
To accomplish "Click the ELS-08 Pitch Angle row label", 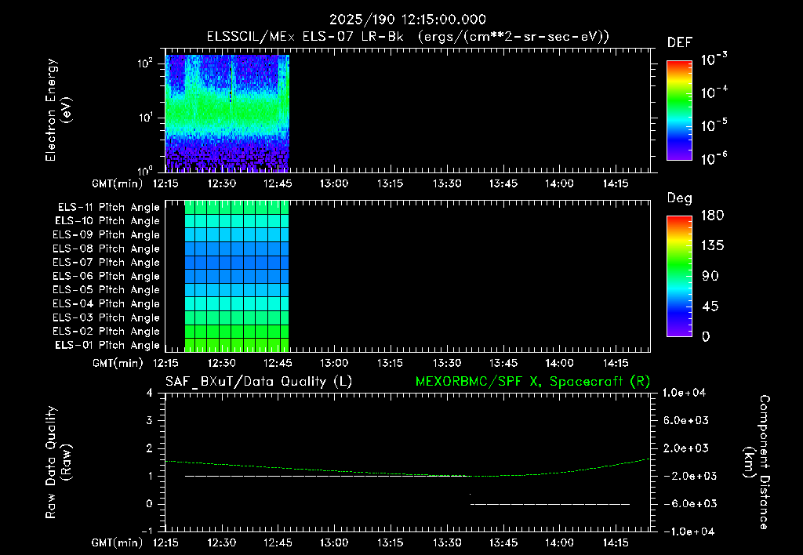I will tap(107, 248).
